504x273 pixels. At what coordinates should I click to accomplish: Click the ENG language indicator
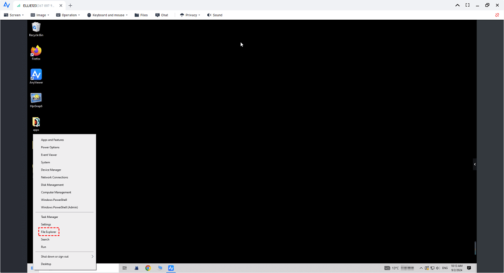pos(445,268)
